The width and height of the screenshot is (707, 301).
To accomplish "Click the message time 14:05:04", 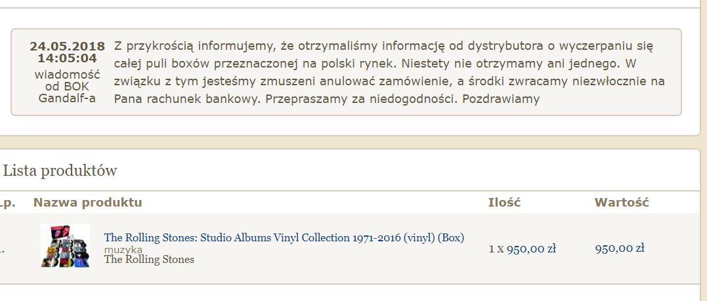I will 67,58.
